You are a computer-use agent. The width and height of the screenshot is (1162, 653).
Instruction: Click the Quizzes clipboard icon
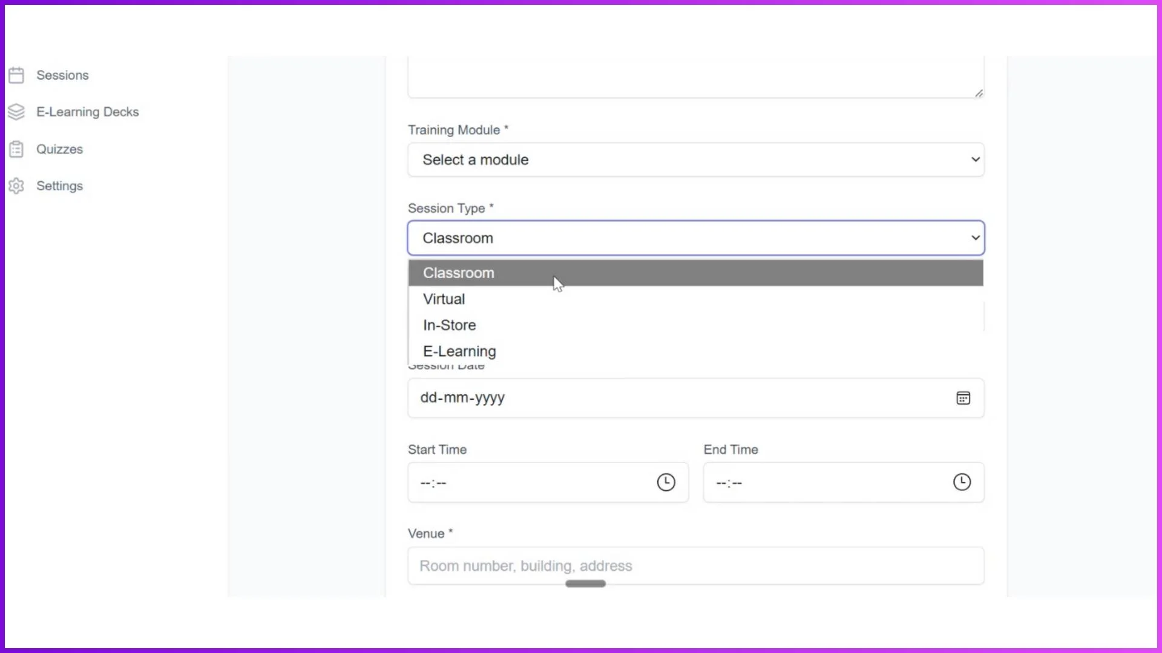coord(16,149)
